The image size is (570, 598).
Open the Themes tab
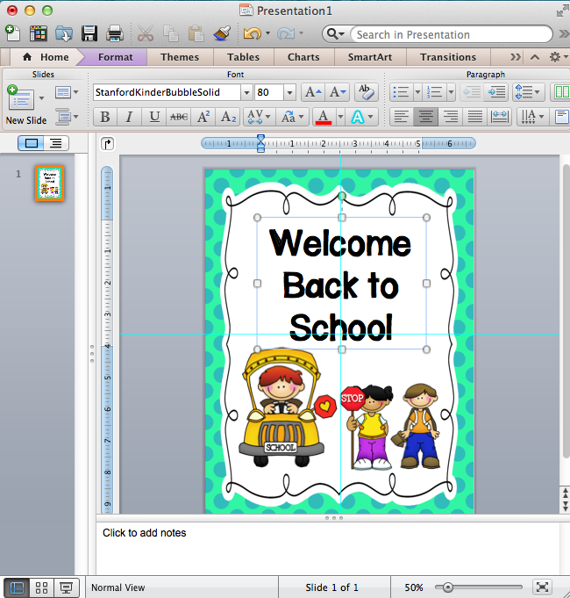click(180, 57)
